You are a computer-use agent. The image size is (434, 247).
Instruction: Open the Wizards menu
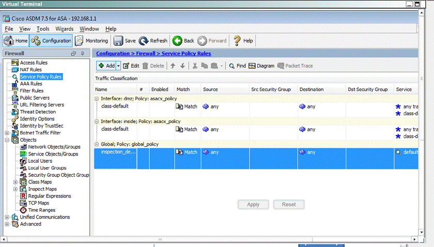[64, 29]
